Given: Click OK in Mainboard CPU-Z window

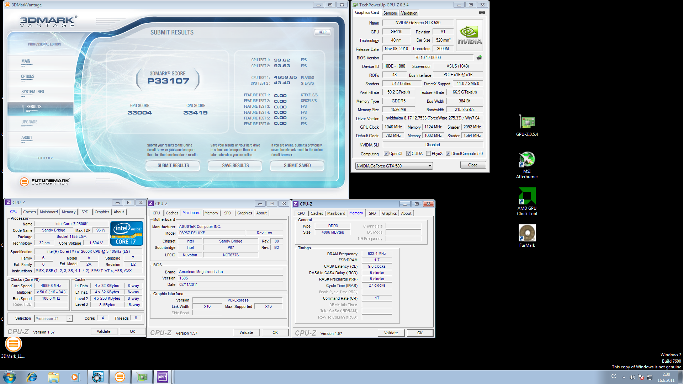Looking at the screenshot, I should pos(275,332).
